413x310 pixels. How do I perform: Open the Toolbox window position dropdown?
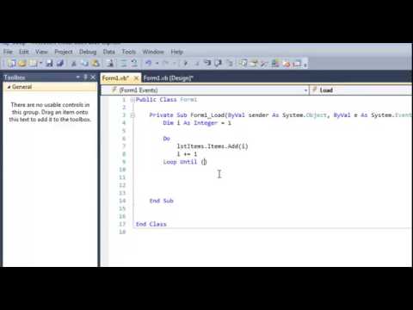click(x=77, y=77)
